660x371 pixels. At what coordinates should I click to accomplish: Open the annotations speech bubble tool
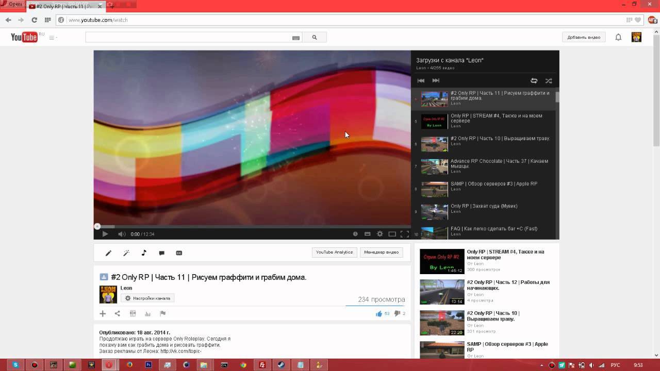point(161,253)
